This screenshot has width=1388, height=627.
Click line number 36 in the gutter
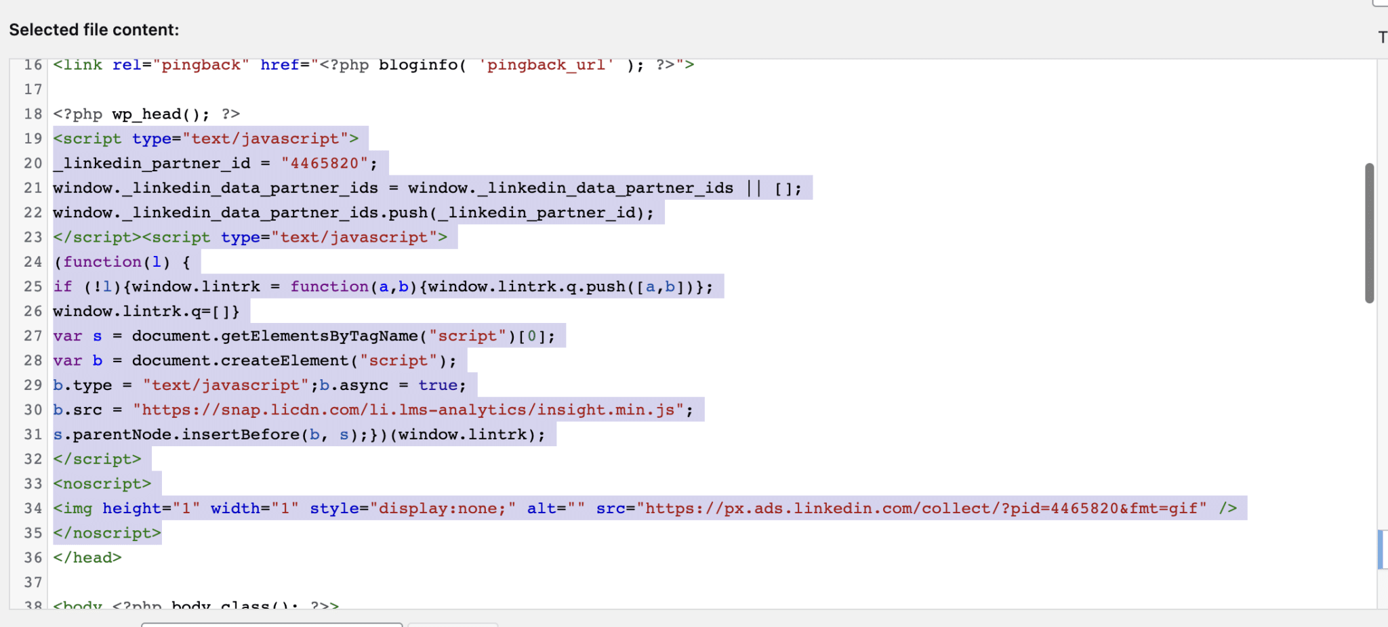[x=33, y=558]
